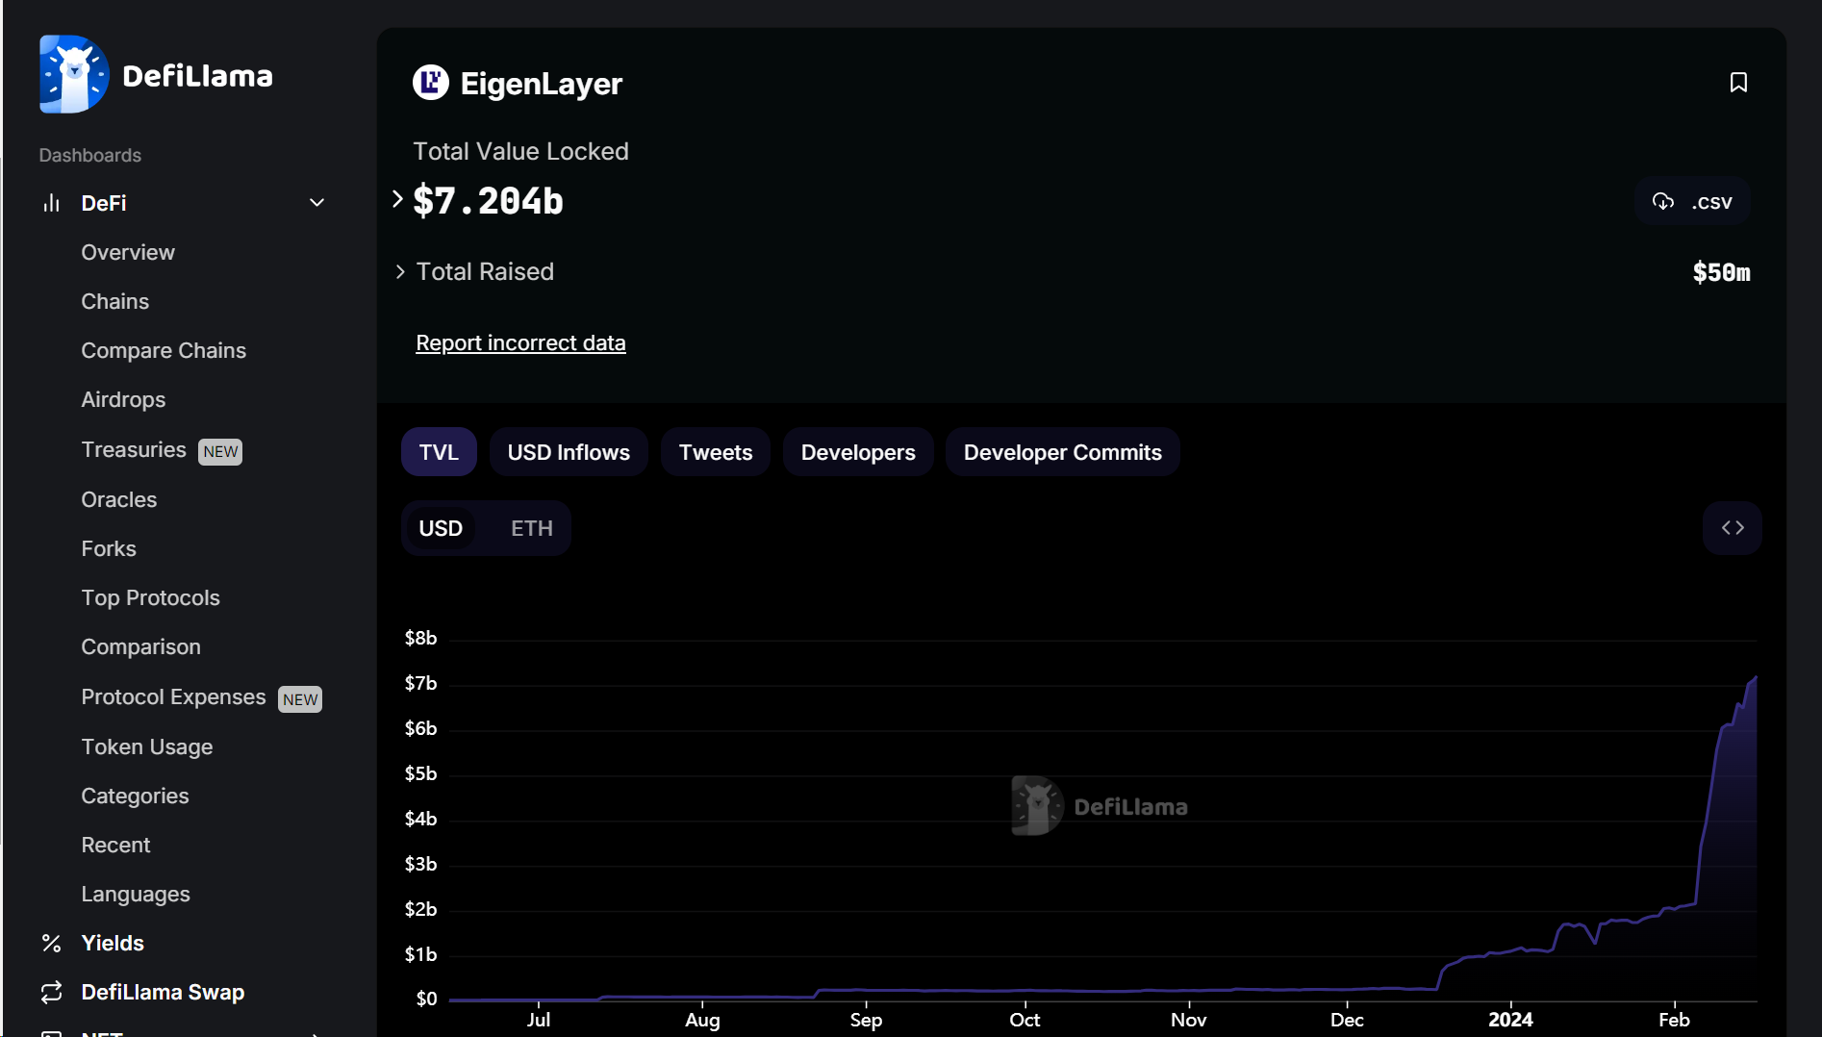
Task: Open the Comparison page
Action: click(x=141, y=647)
